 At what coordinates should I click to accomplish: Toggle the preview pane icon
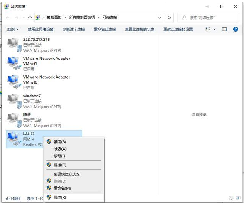225,29
